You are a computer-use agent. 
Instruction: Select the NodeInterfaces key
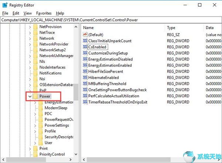pos(53,67)
